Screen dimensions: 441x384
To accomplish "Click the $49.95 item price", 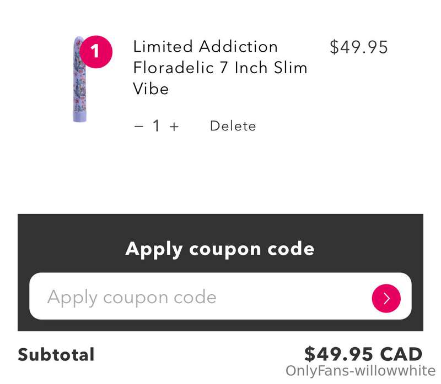I will tap(359, 47).
